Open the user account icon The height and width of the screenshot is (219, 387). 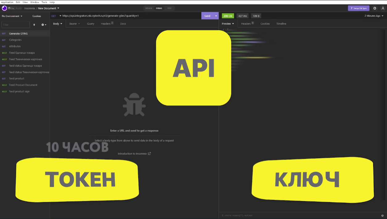tap(383, 8)
